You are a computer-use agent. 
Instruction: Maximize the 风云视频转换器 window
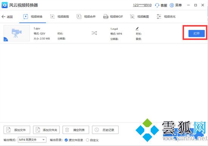click(196, 5)
